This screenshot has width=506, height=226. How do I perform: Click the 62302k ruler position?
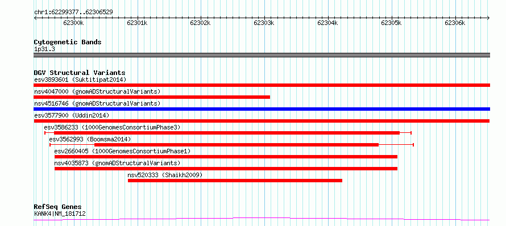tap(200, 23)
